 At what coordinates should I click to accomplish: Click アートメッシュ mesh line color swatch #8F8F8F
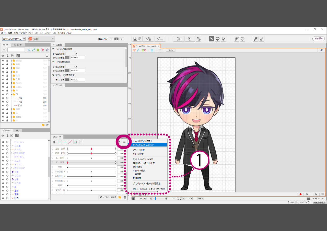67,57
